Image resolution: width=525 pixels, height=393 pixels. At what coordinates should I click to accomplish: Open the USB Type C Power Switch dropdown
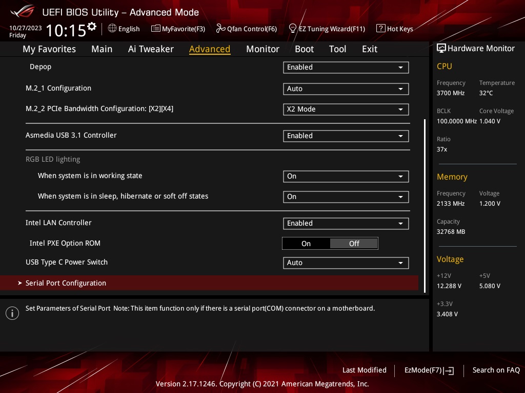346,263
